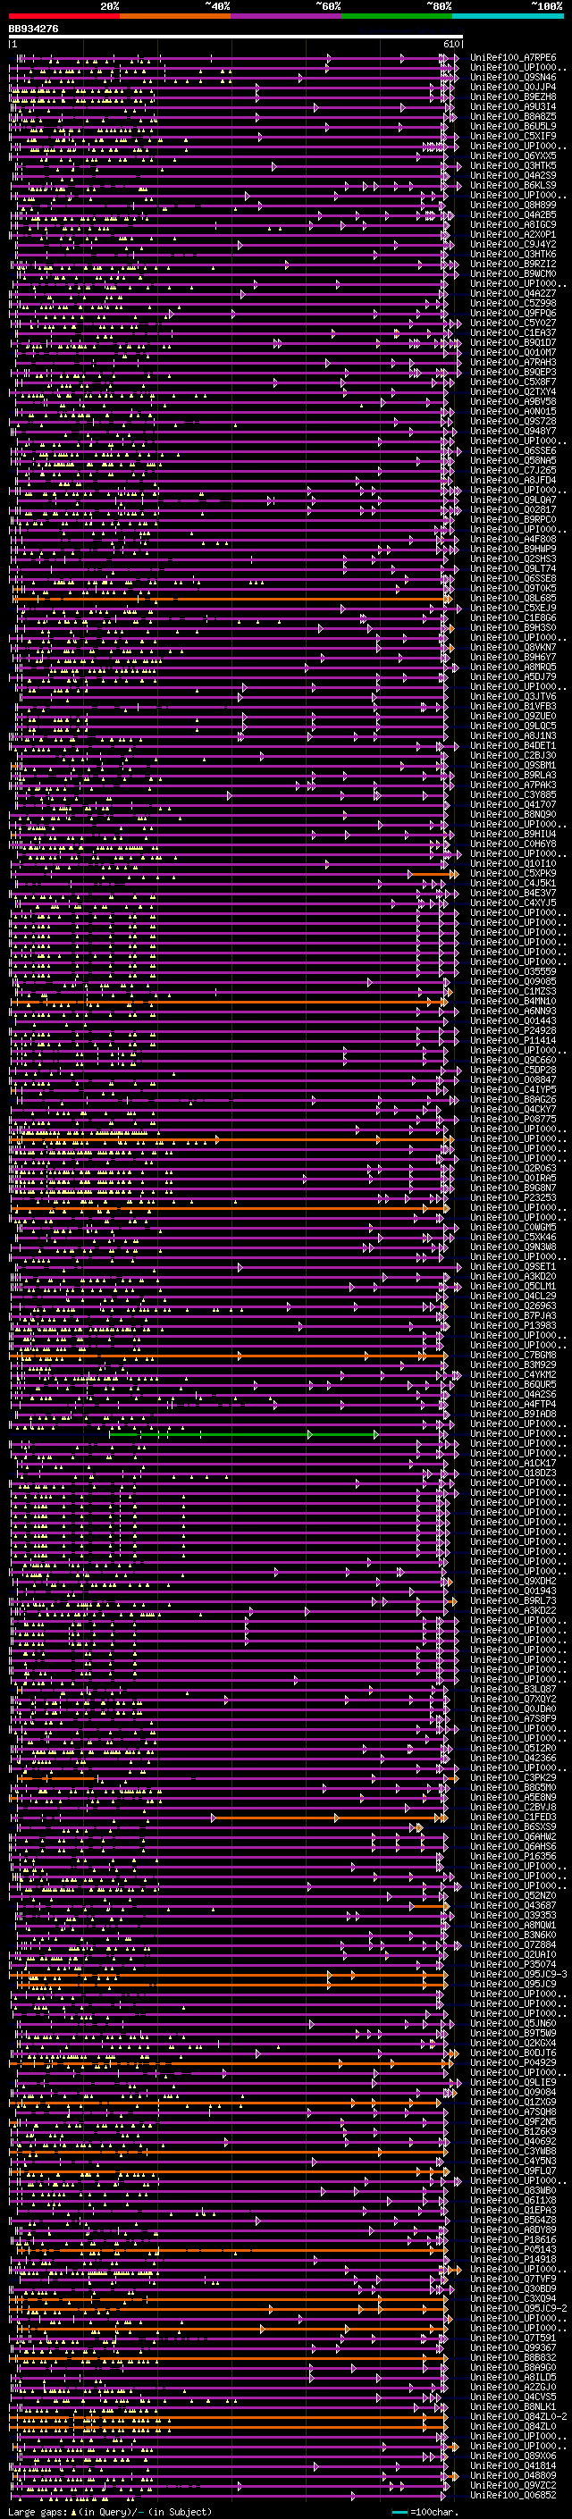The image size is (572, 2519).
Task: Select the UniRef100_C1EA37 label
Action: [x=513, y=332]
